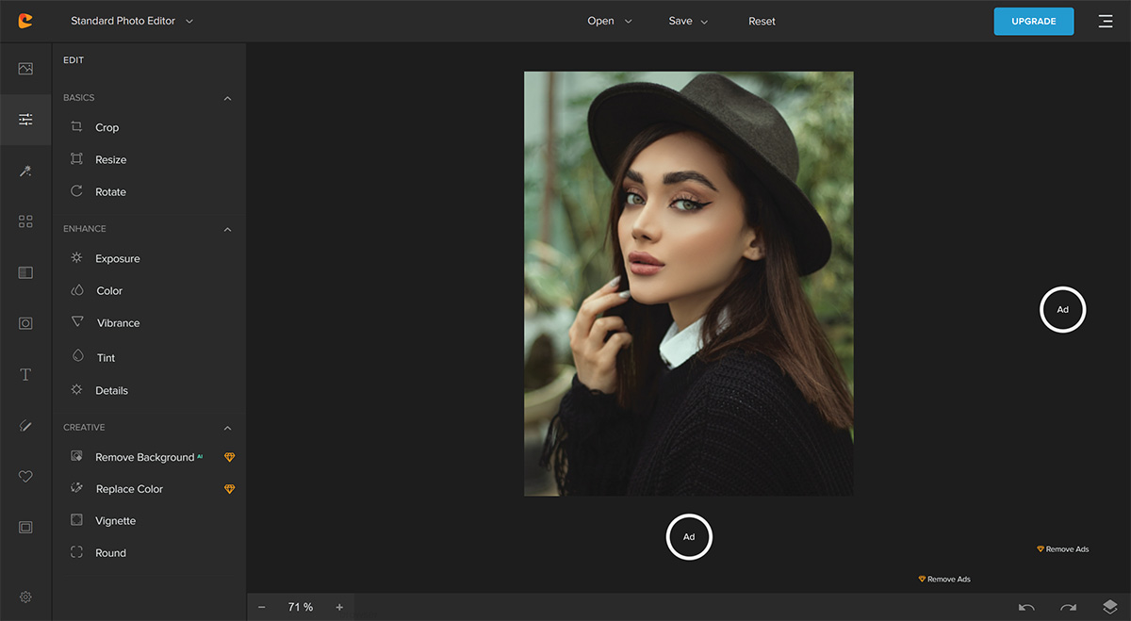Open the Standard Photo Editor dropdown
This screenshot has height=621, width=1131.
[132, 21]
